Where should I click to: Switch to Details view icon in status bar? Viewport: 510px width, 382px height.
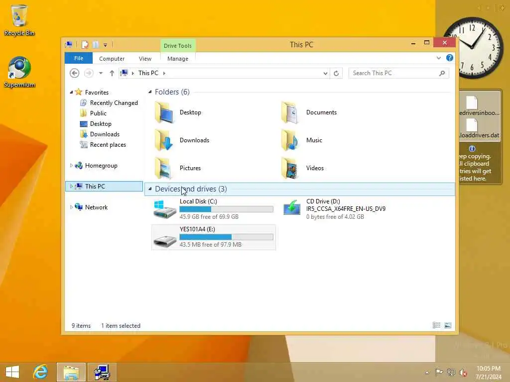pyautogui.click(x=436, y=325)
